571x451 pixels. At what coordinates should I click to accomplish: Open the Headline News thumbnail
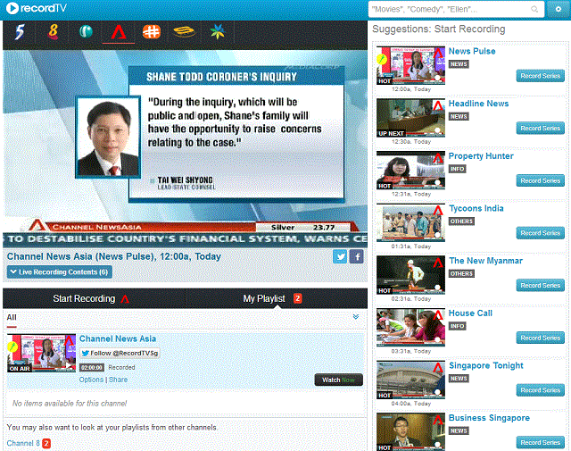point(410,118)
